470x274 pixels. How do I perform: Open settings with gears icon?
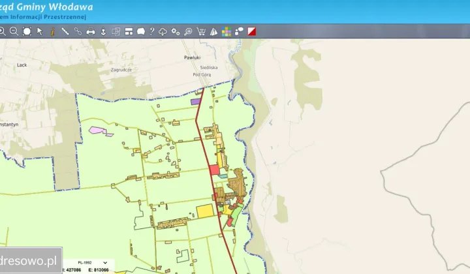(176, 31)
